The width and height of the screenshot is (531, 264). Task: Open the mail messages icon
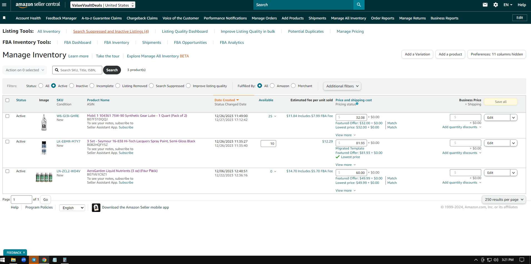pos(485,5)
